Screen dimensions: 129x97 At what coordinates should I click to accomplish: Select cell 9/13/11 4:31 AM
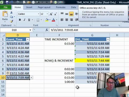tap(18, 44)
